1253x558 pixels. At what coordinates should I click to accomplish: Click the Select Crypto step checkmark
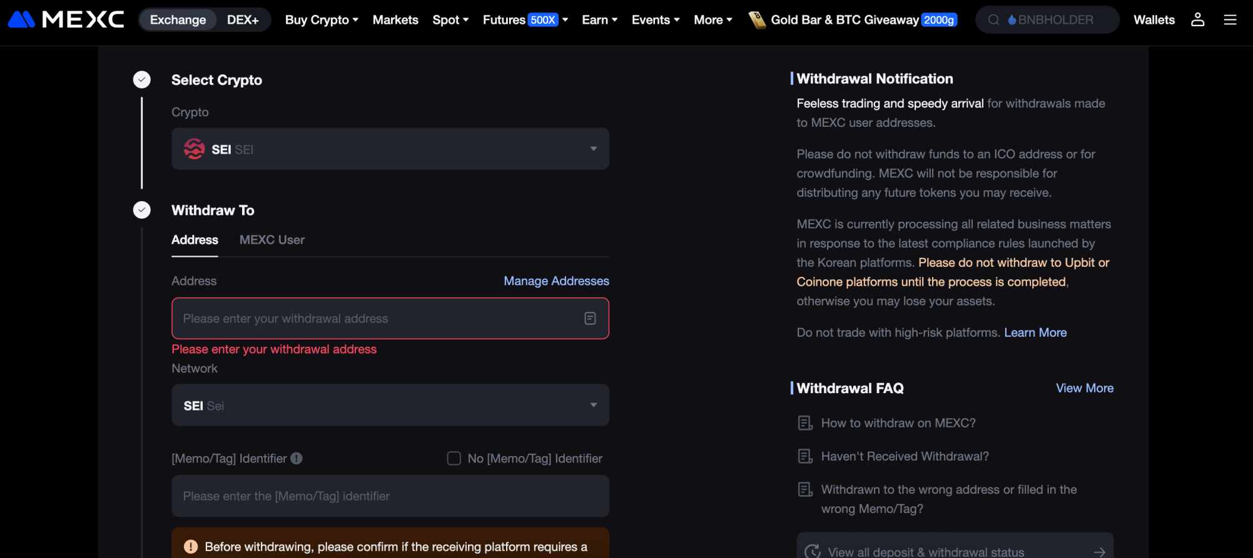click(142, 79)
